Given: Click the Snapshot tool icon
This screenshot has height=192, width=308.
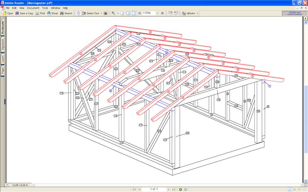Looking at the screenshot, I should point(106,13).
